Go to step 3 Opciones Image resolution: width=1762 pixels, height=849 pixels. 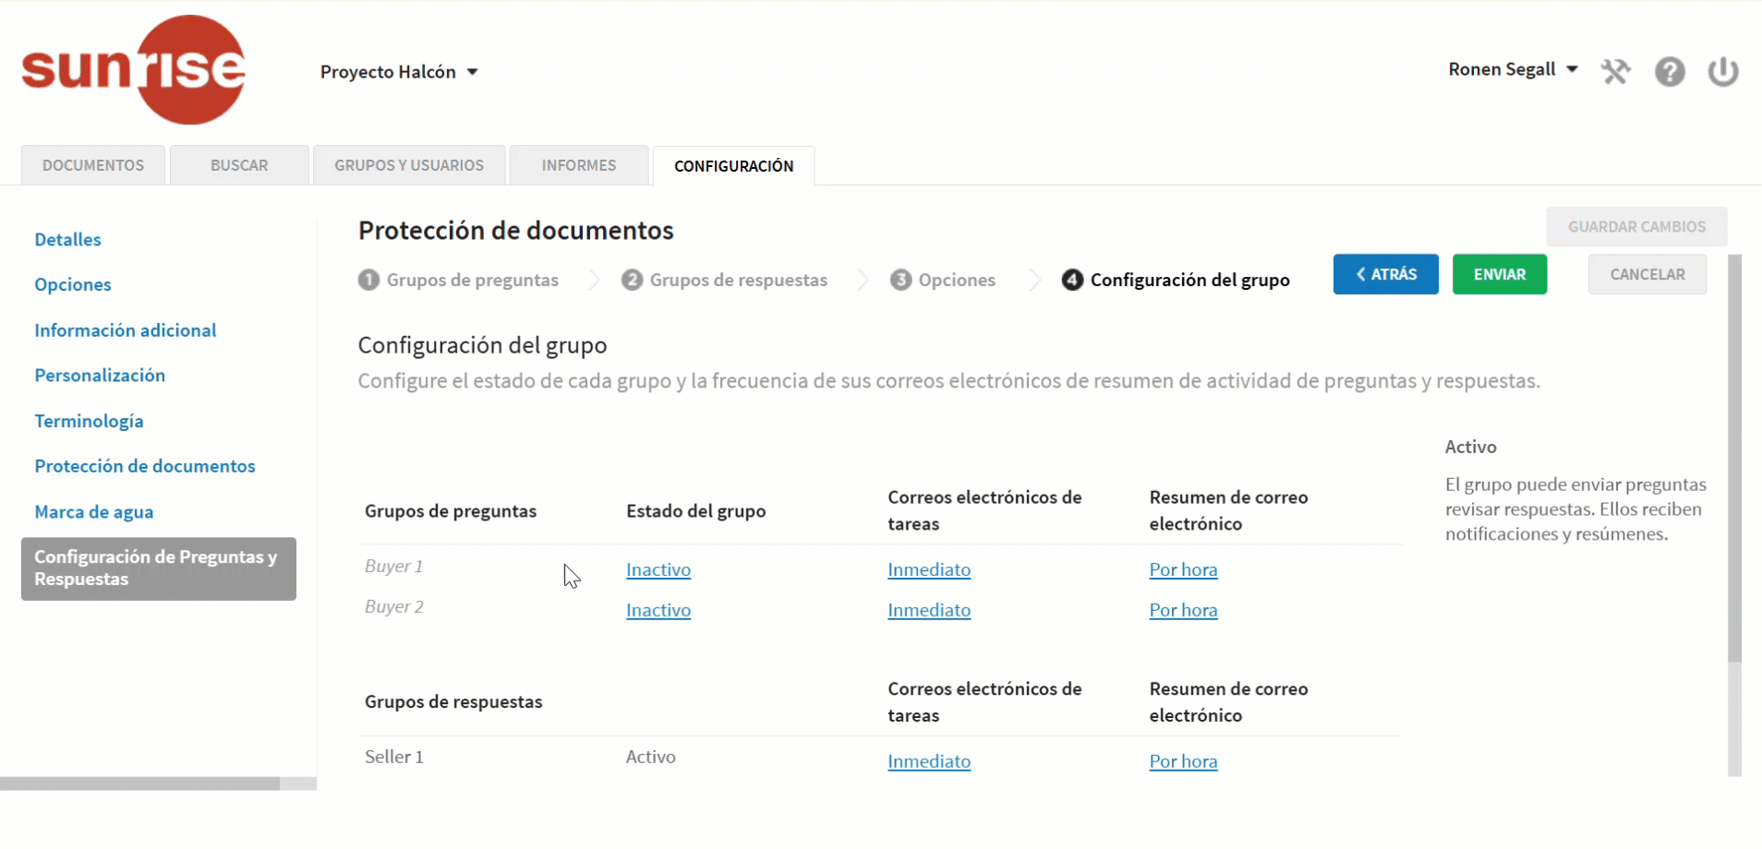point(943,280)
